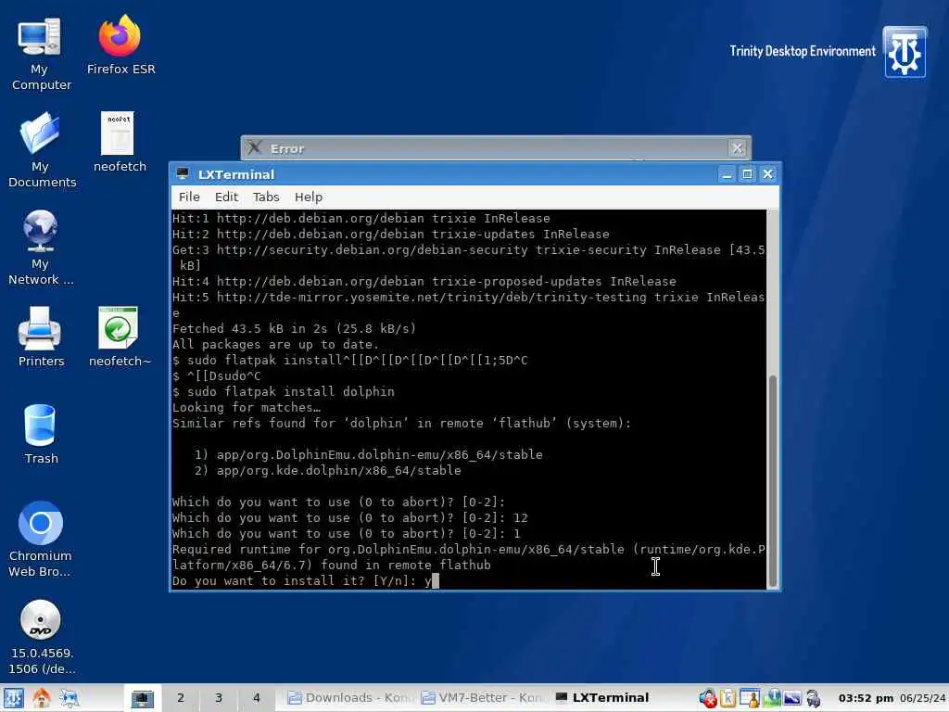The height and width of the screenshot is (712, 949).
Task: Open the Klipper clipboard tray icon
Action: coord(728,699)
